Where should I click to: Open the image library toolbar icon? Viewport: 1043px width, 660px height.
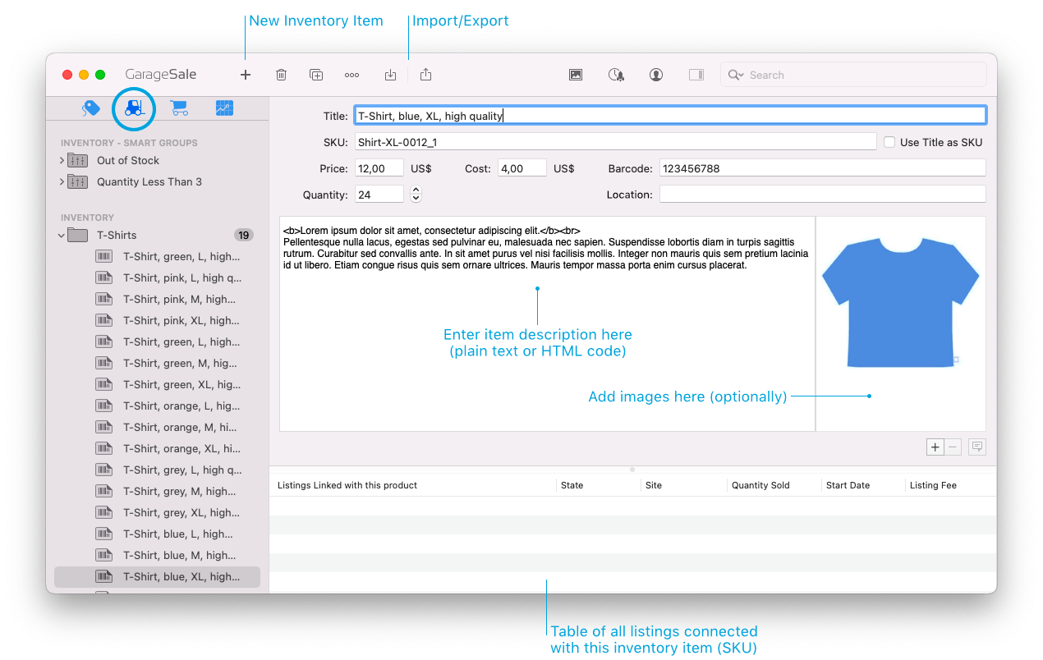(x=576, y=75)
